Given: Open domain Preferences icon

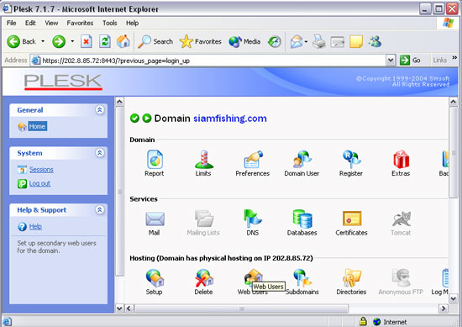Looking at the screenshot, I should click(x=253, y=160).
